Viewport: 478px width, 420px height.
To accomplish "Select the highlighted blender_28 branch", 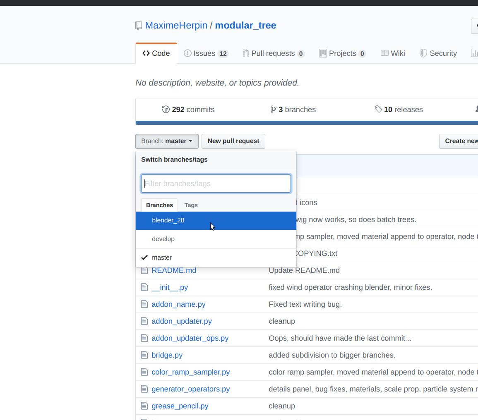I will click(168, 220).
